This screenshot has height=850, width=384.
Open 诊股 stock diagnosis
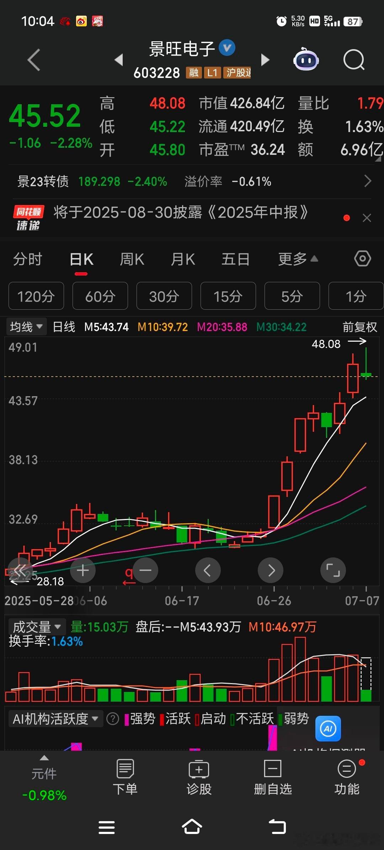click(199, 777)
